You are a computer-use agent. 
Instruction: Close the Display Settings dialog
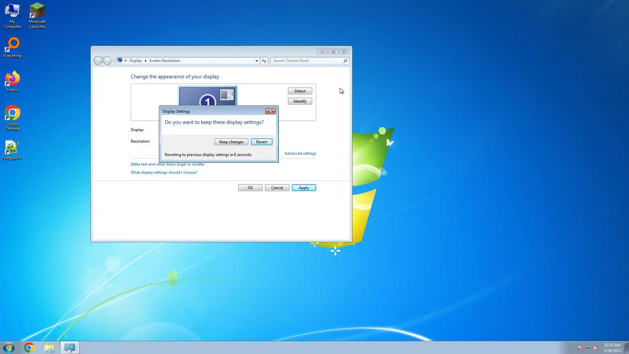(270, 111)
